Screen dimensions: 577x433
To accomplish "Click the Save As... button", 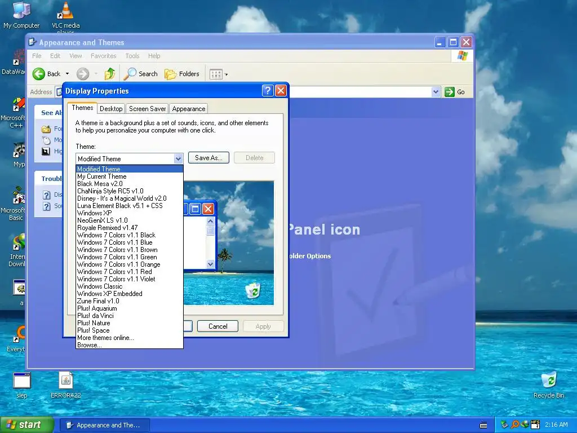I will click(x=208, y=158).
